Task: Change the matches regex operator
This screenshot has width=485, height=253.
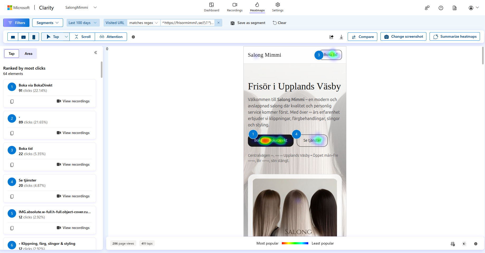Action: [144, 23]
